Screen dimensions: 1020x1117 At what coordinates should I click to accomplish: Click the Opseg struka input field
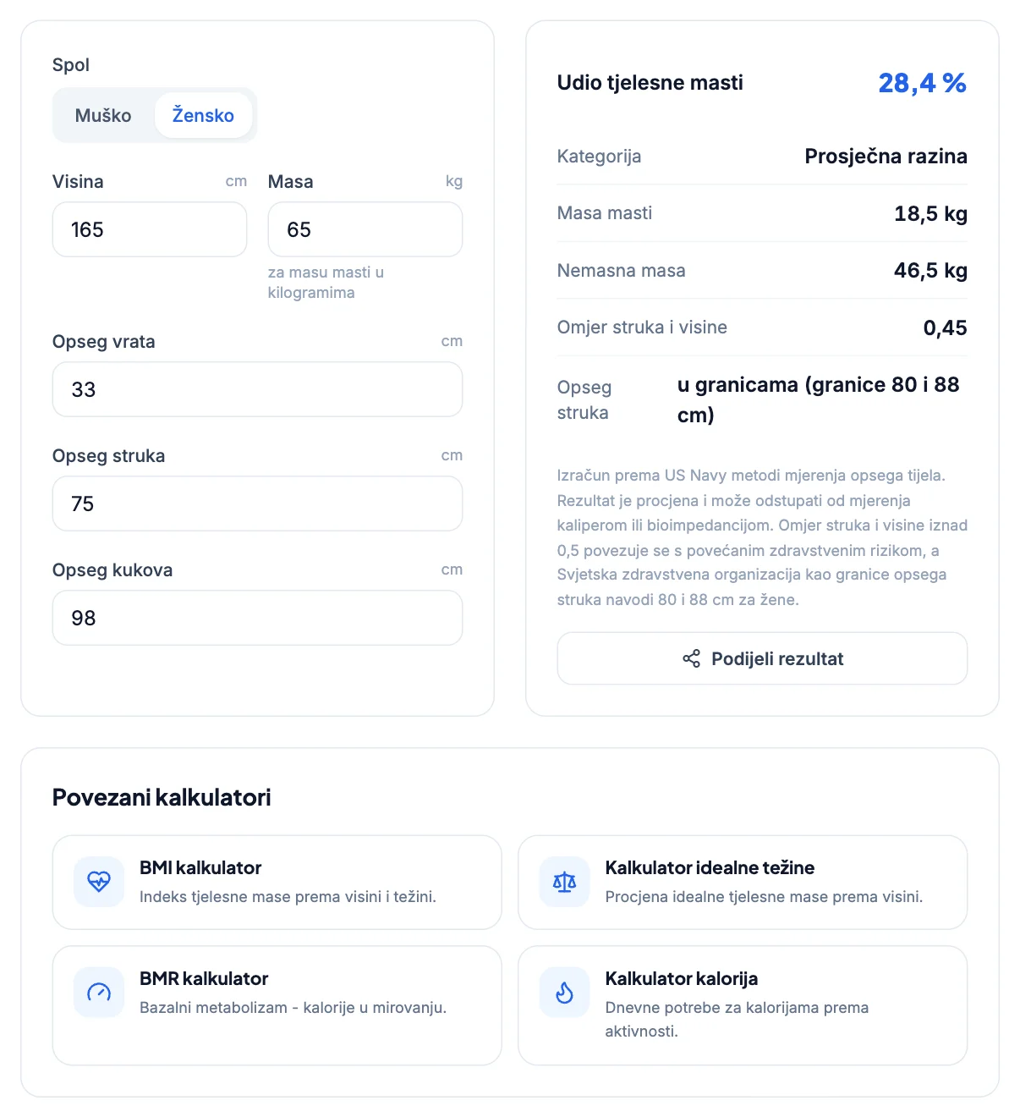(257, 503)
